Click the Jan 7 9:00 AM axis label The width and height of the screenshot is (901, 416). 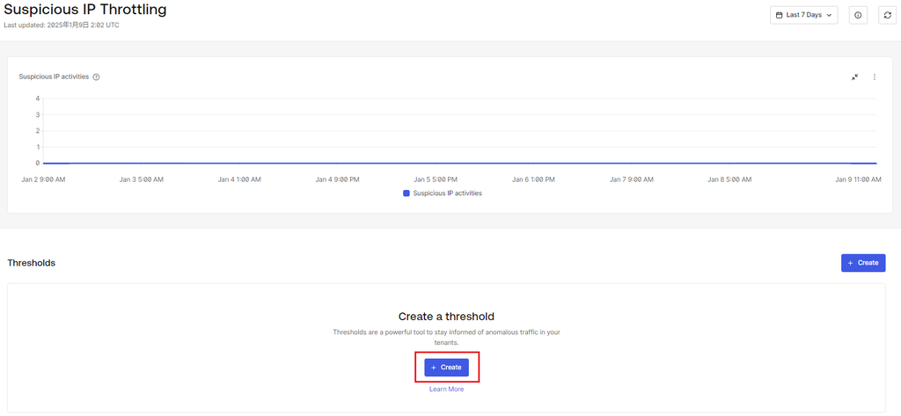pos(632,179)
